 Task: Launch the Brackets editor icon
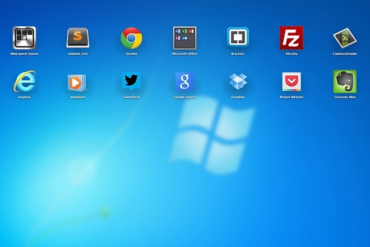[x=238, y=38]
